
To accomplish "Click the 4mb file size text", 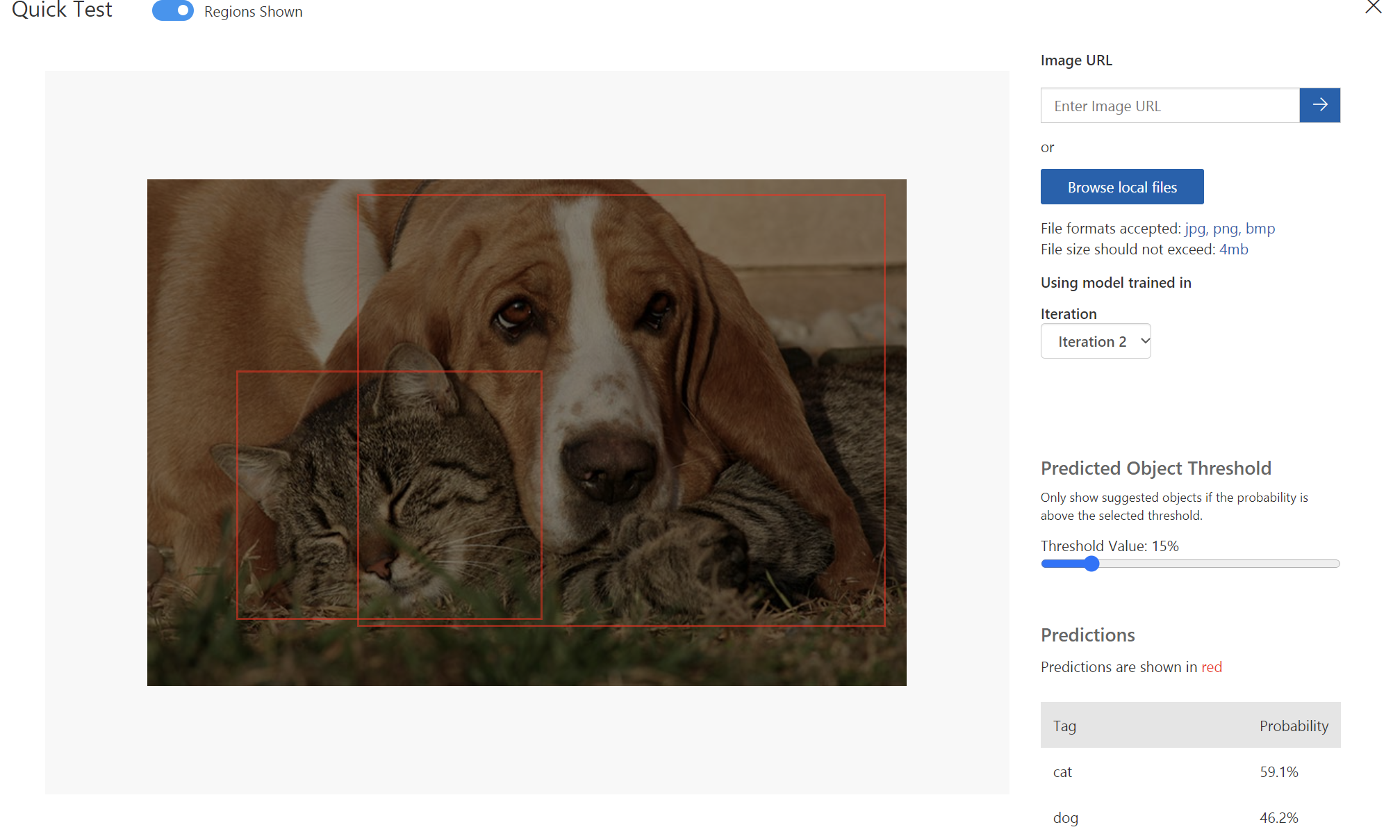I will [x=1233, y=250].
